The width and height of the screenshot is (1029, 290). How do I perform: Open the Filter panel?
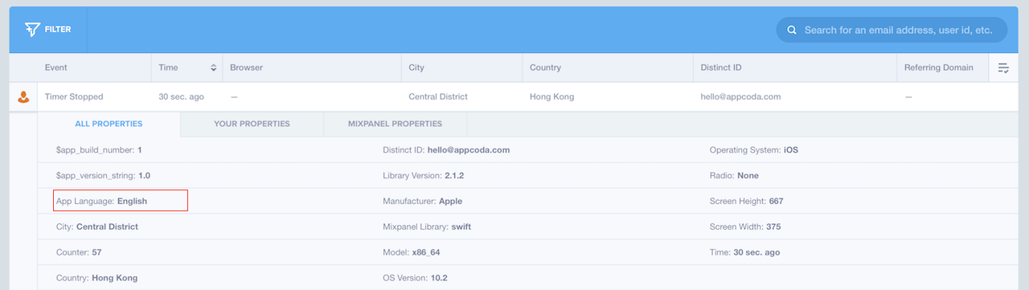[48, 30]
